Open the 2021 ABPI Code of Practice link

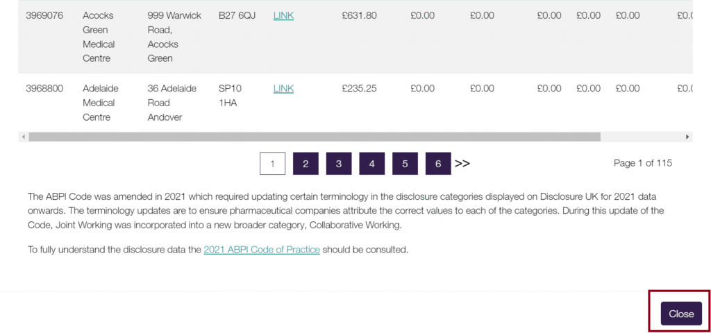262,250
